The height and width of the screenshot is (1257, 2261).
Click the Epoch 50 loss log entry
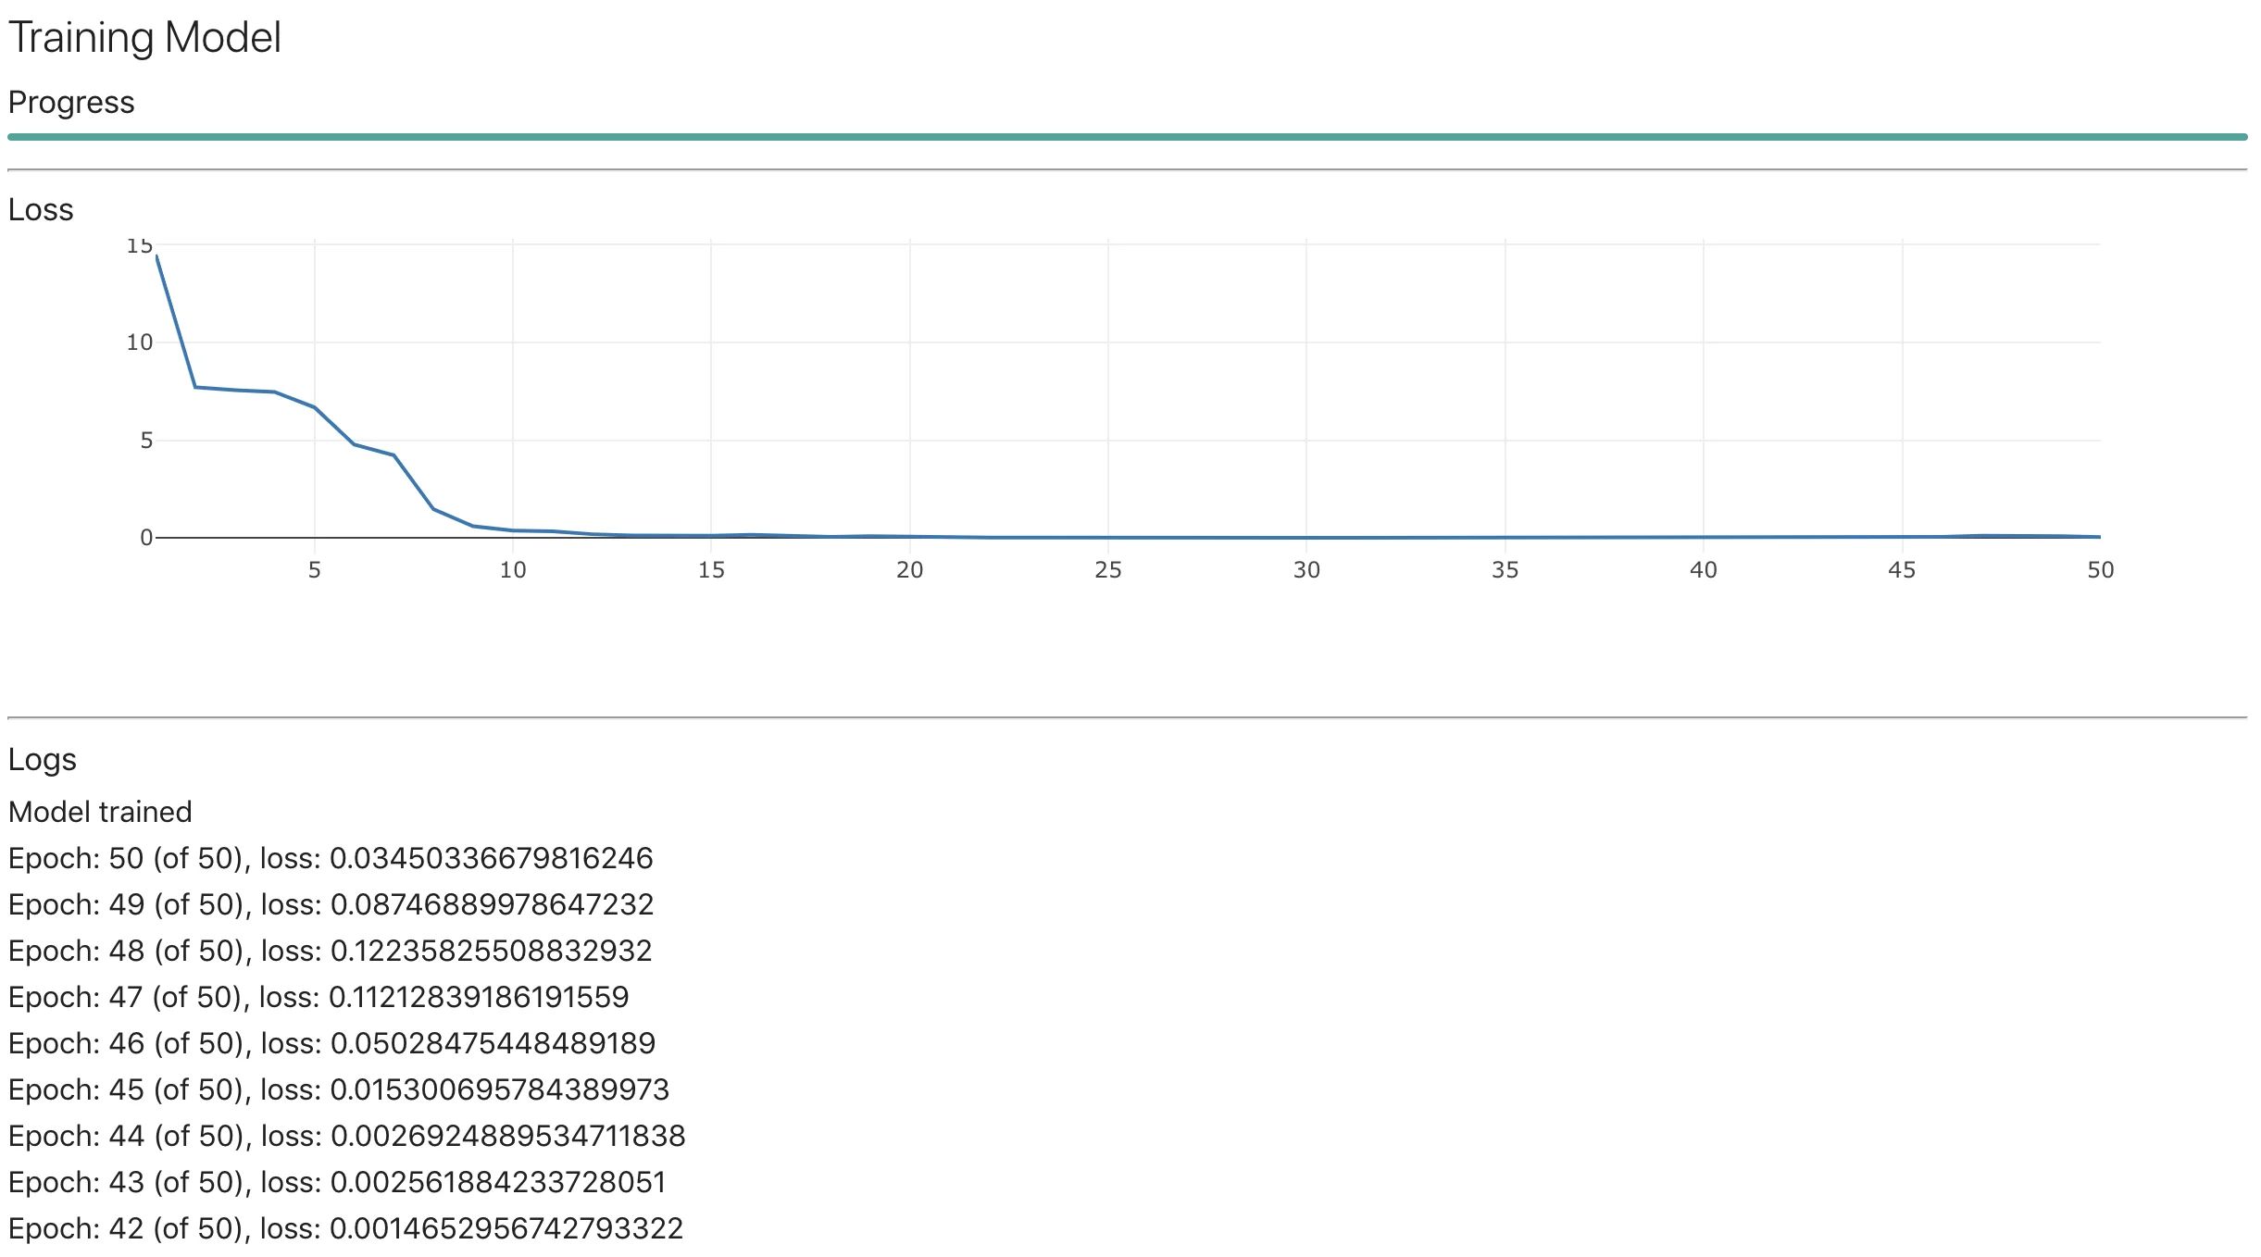click(331, 858)
